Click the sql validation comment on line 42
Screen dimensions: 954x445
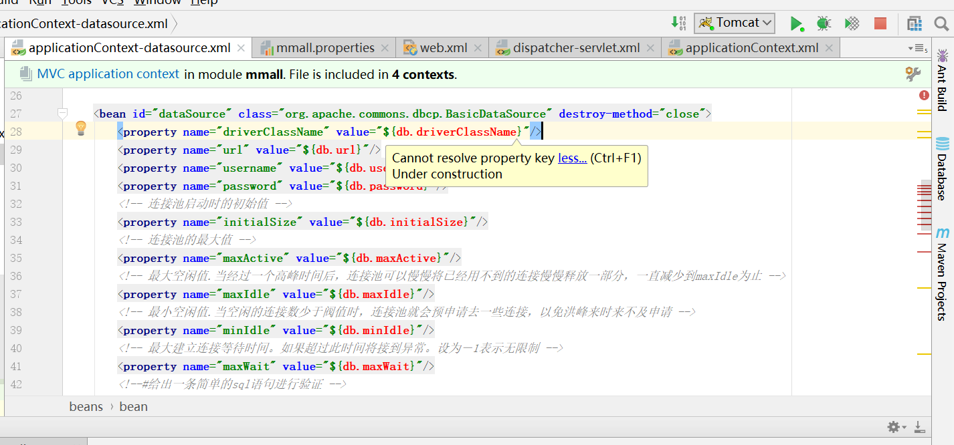point(232,384)
